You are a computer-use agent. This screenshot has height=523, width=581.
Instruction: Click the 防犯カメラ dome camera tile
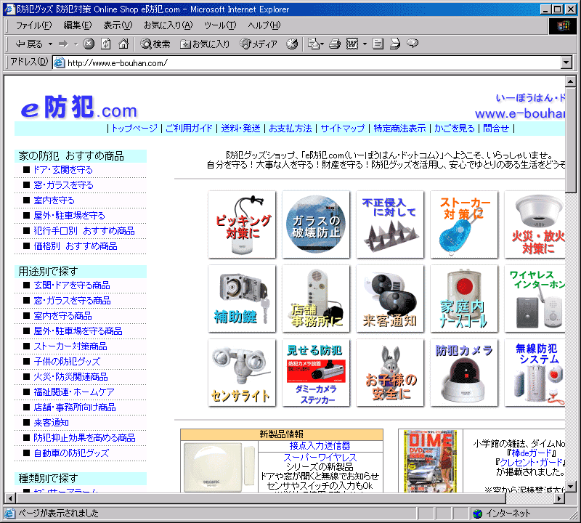pyautogui.click(x=464, y=373)
